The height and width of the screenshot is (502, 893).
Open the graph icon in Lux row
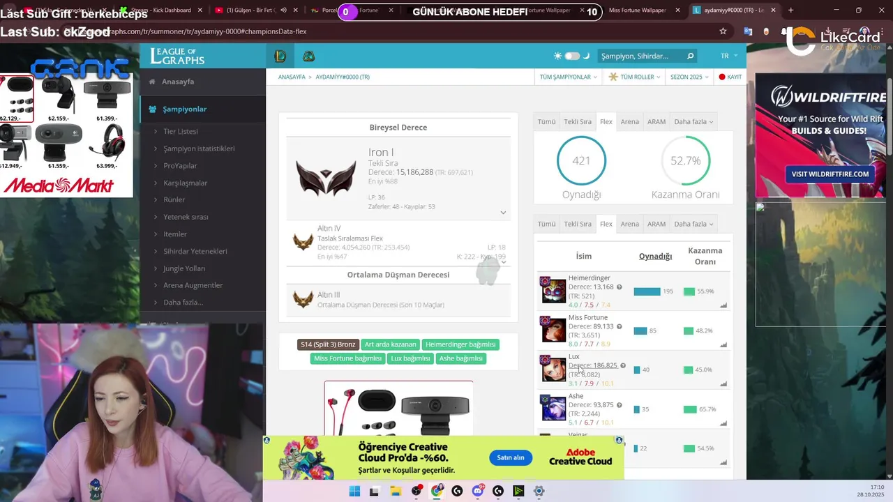coord(723,383)
